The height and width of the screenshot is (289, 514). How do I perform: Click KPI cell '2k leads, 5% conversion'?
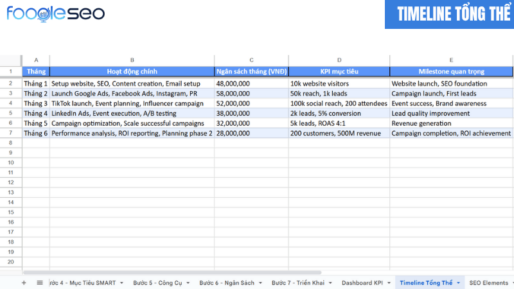coord(339,114)
